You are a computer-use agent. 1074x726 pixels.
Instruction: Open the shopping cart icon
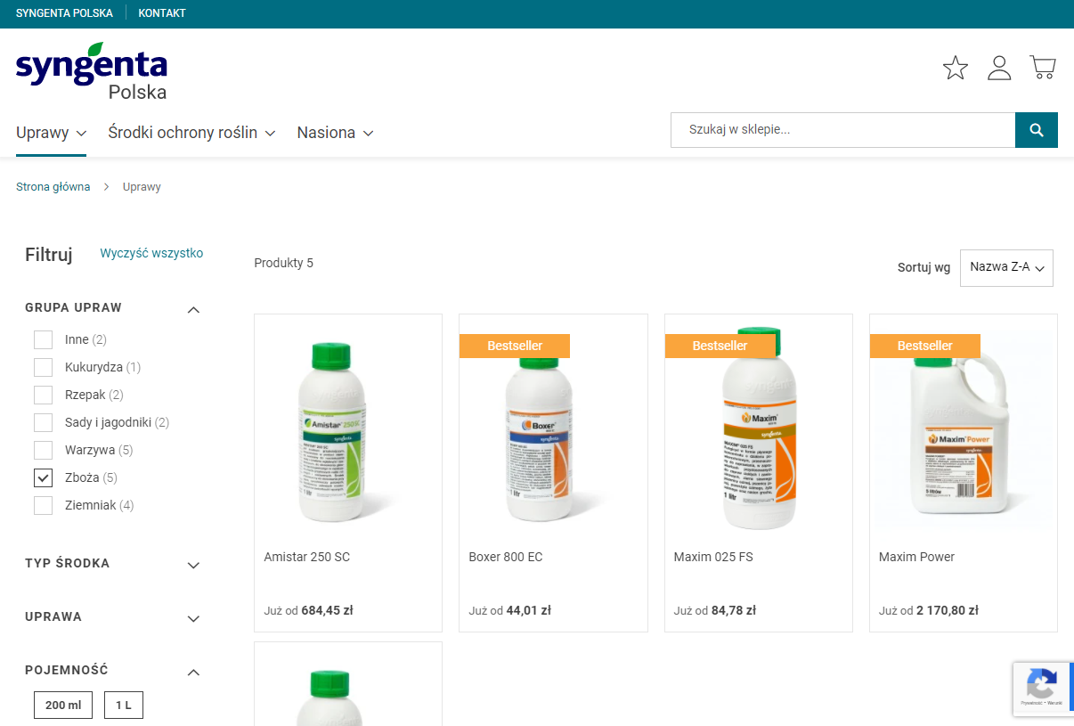pos(1042,68)
